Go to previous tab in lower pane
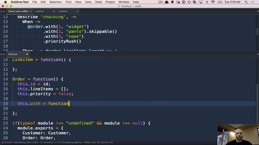 (x=1, y=54)
